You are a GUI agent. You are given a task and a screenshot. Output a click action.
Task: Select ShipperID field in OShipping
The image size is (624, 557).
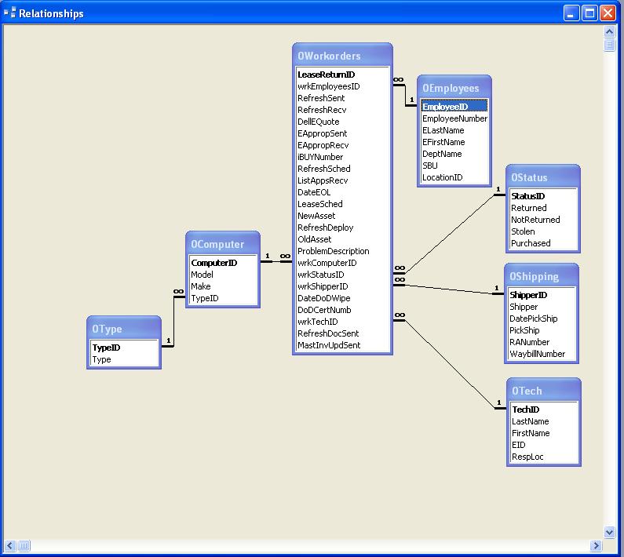542,295
